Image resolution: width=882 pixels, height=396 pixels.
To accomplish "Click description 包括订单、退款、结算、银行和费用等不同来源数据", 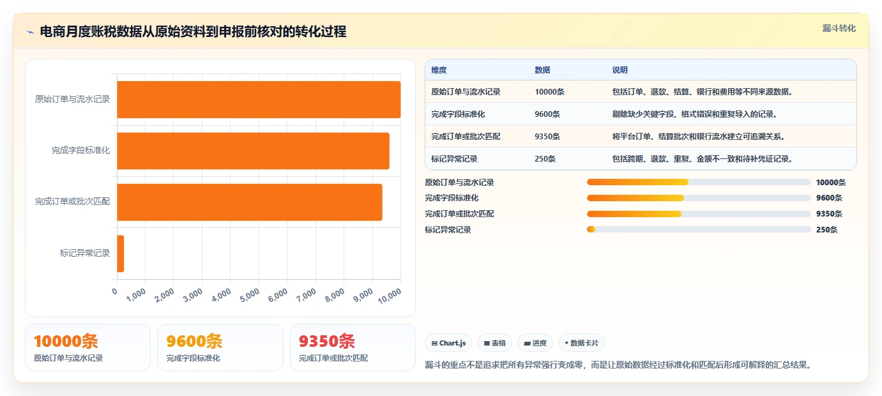I will (702, 91).
